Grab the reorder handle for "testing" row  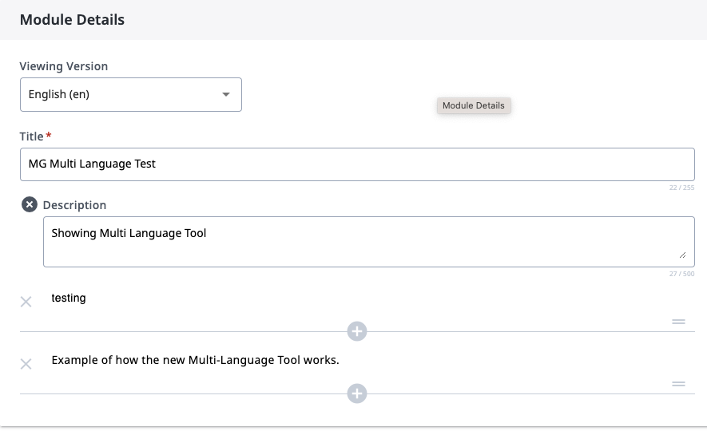[x=678, y=322]
